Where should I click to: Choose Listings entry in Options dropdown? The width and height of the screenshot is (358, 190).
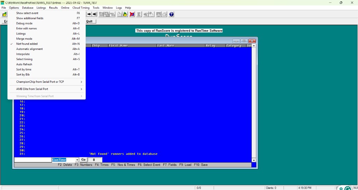click(x=46, y=34)
